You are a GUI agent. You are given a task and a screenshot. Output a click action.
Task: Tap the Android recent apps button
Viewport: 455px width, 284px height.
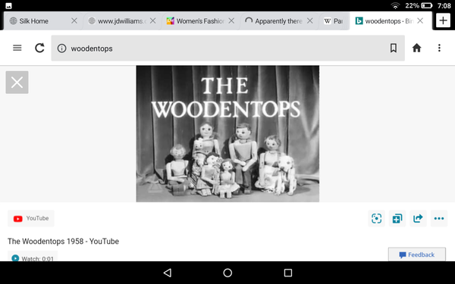288,273
